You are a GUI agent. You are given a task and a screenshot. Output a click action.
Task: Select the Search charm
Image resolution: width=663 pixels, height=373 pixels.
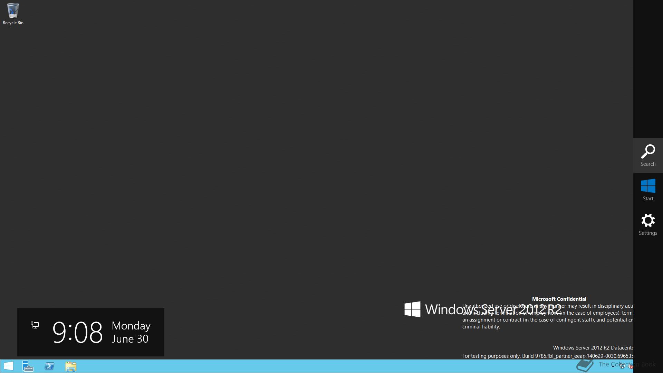point(648,155)
